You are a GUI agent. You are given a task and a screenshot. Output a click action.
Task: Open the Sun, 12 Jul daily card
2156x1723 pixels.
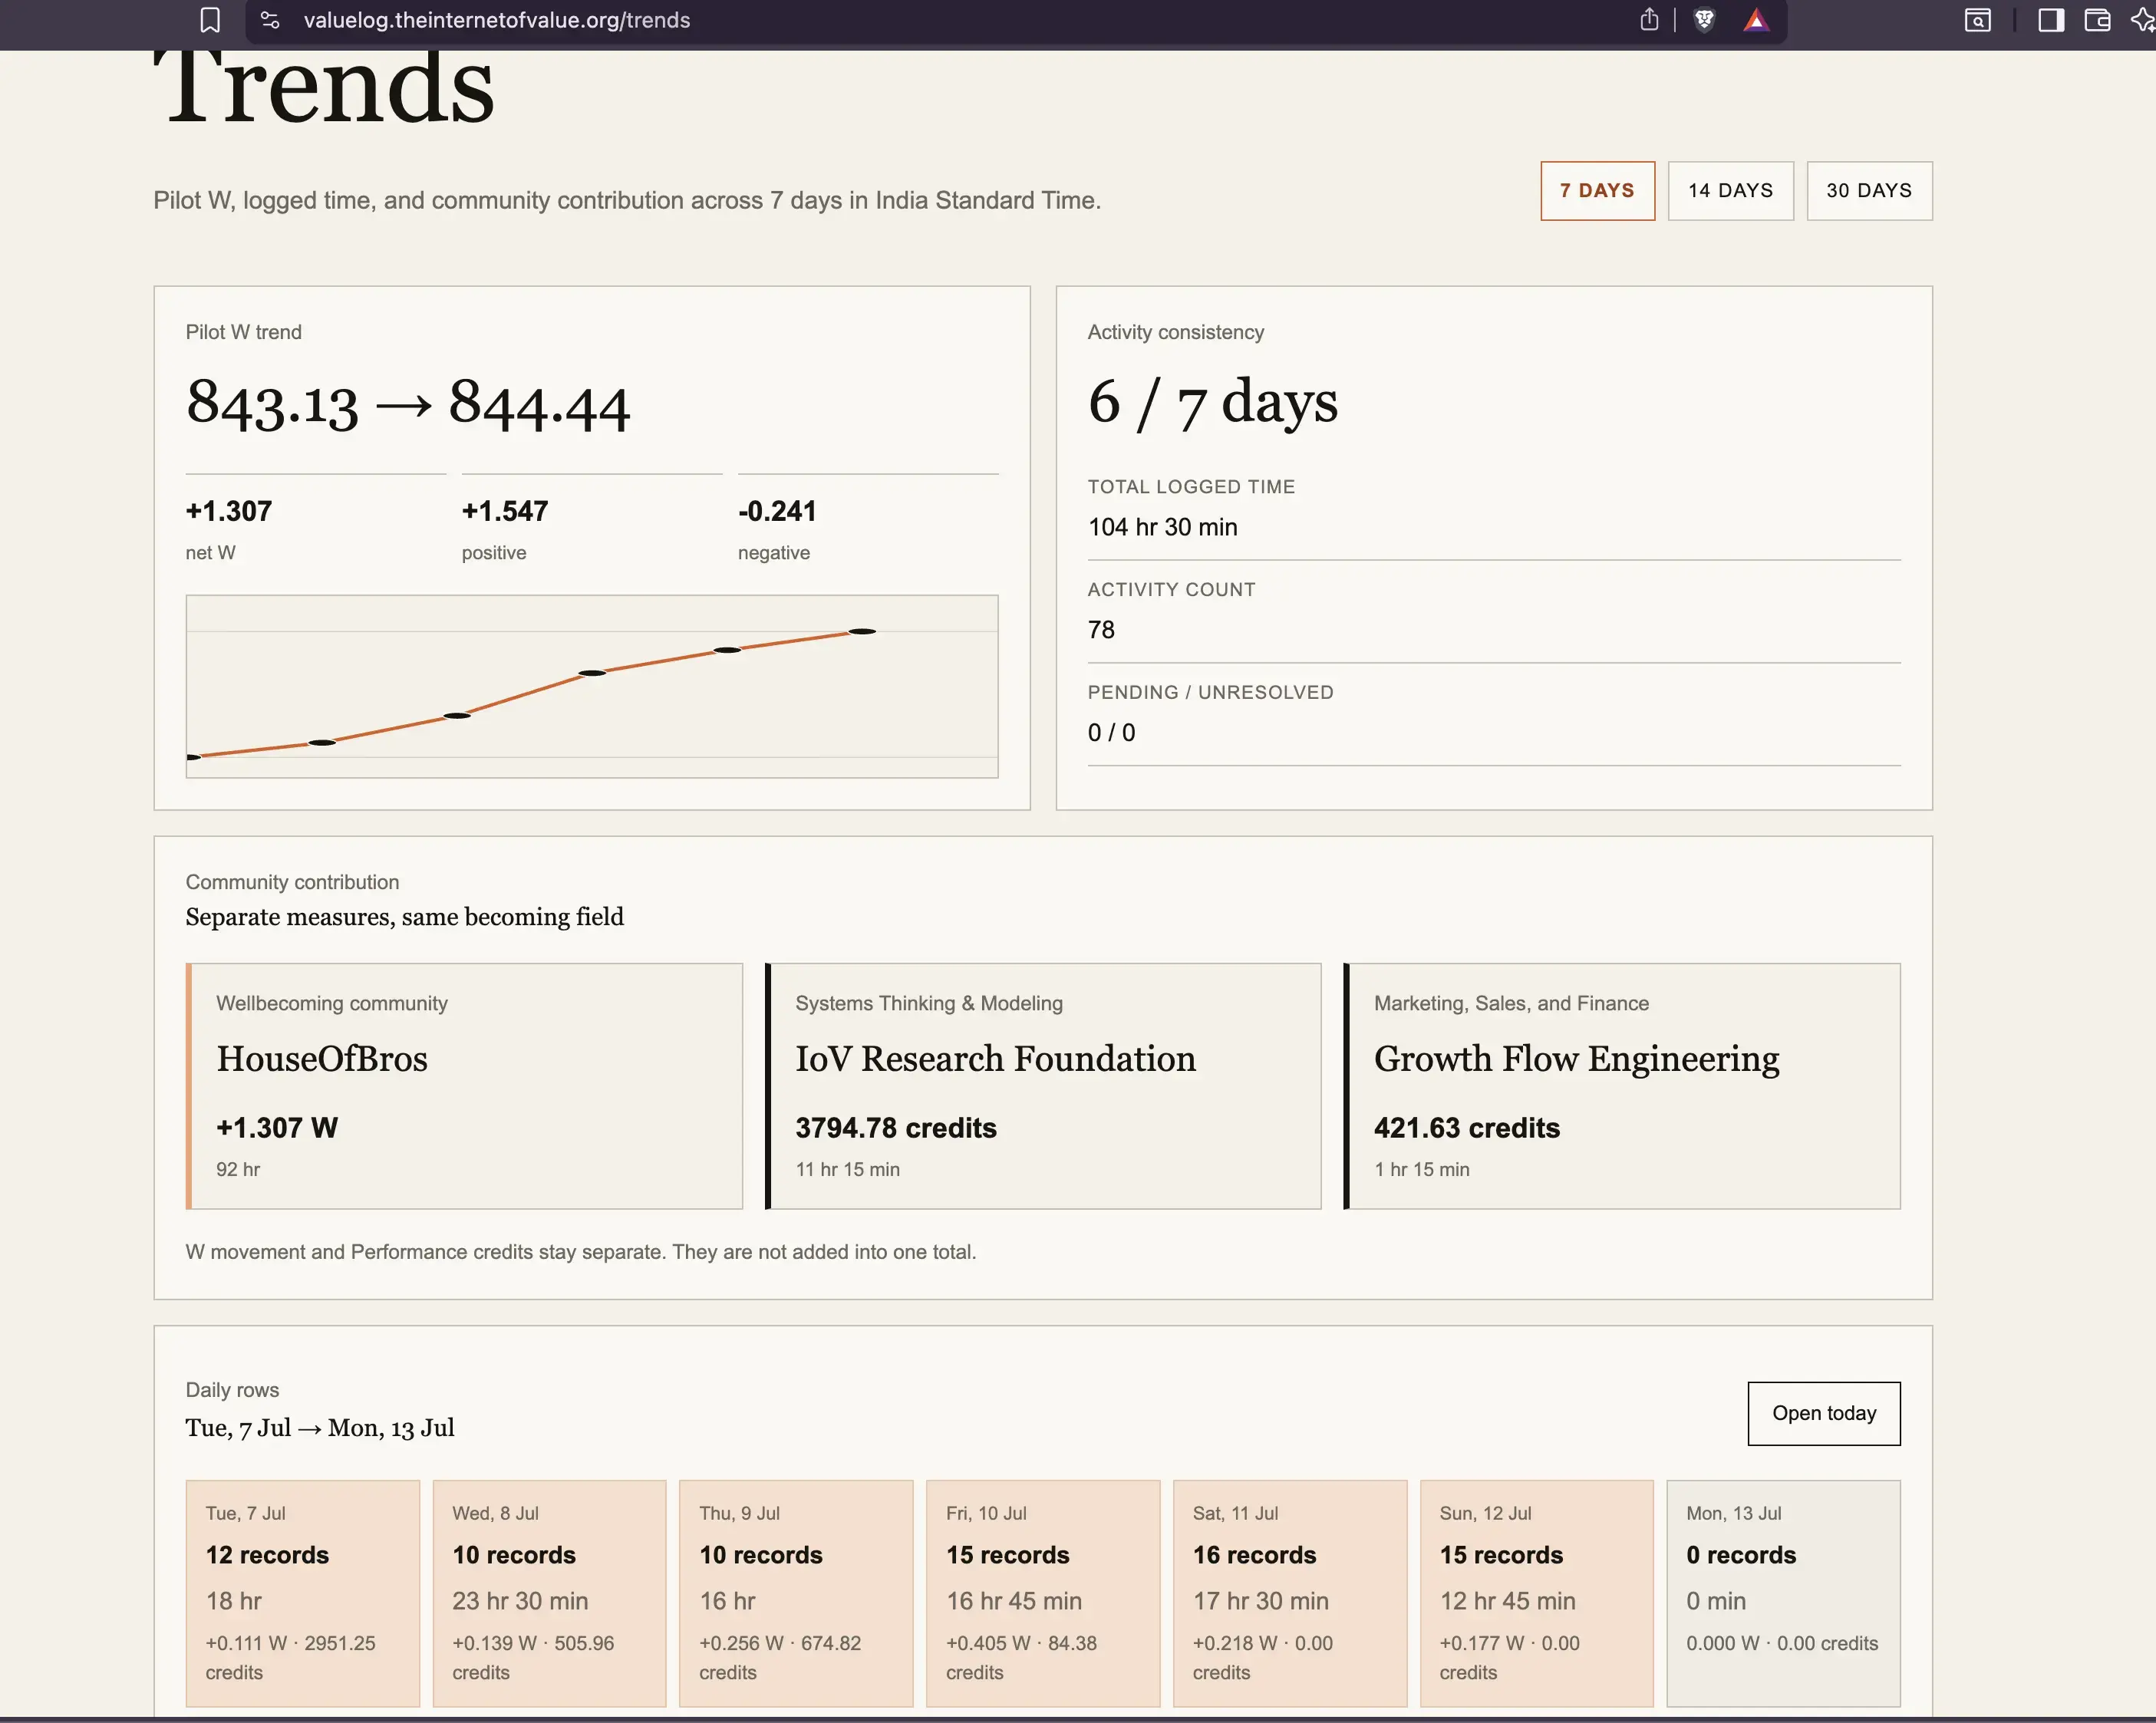(x=1536, y=1593)
